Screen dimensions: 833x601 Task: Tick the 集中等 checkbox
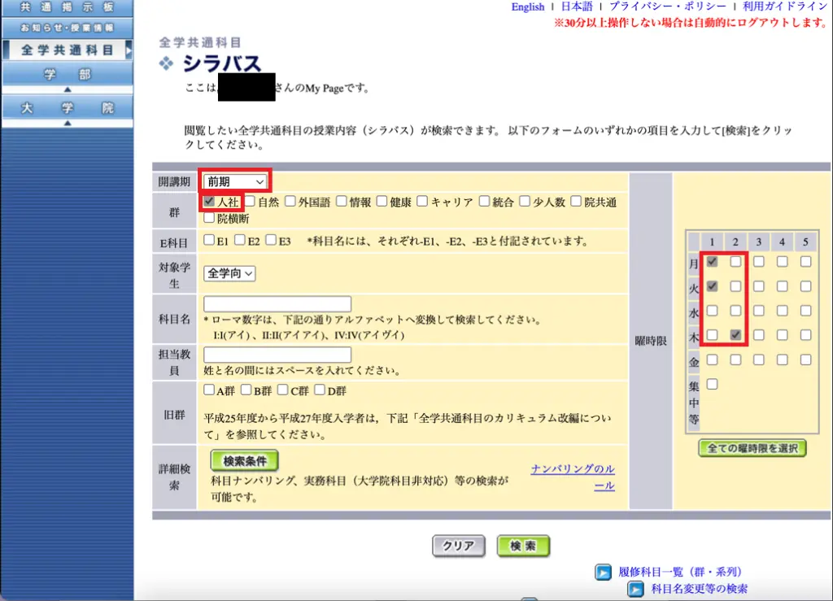[x=712, y=384]
